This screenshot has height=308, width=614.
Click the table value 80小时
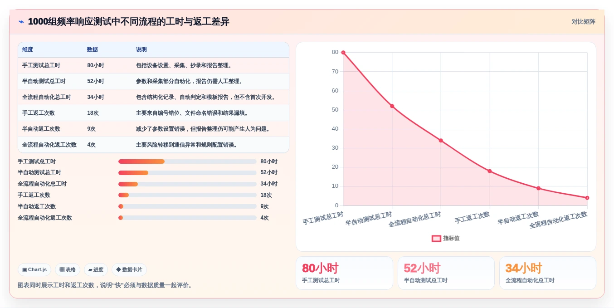[96, 65]
